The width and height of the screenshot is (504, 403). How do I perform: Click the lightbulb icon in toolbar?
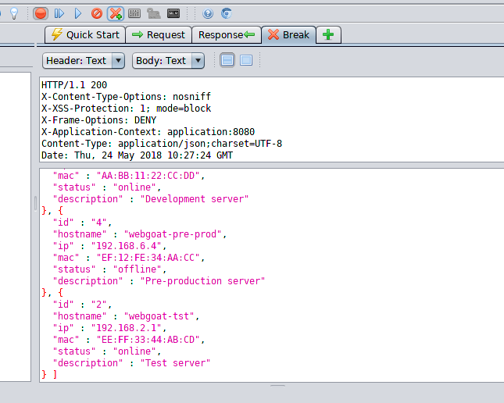pyautogui.click(x=13, y=13)
